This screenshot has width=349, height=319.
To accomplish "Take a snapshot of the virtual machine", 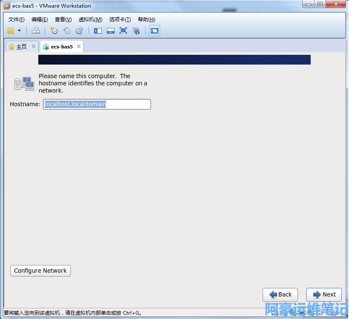I will click(54, 31).
